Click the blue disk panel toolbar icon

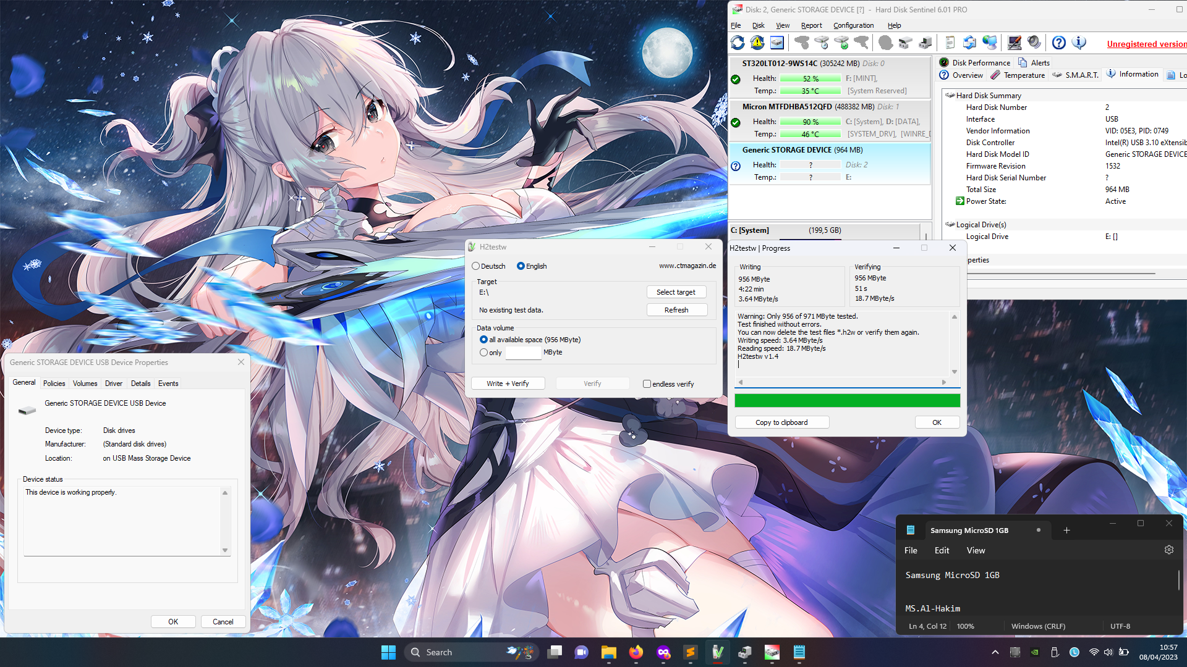pos(777,43)
